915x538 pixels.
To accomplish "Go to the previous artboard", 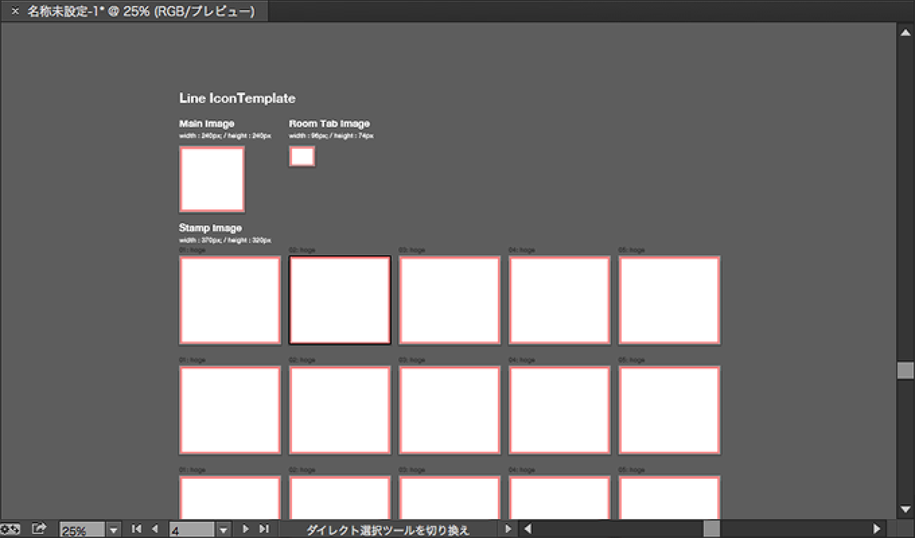I will point(154,529).
